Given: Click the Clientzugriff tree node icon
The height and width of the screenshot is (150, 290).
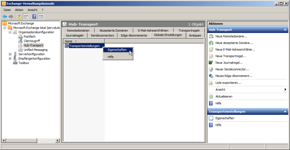Looking at the screenshot, I should 20,41.
